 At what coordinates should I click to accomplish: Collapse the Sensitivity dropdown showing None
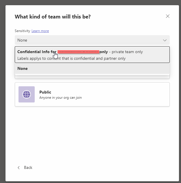92,40
